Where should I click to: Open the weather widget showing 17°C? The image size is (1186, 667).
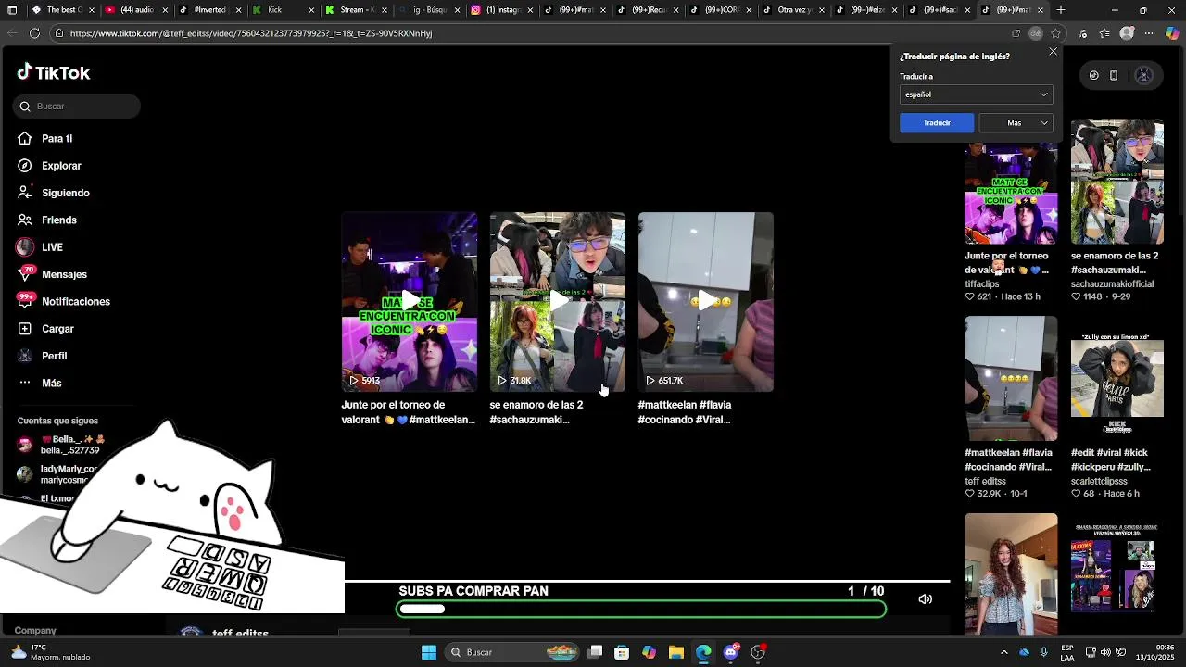(50, 652)
